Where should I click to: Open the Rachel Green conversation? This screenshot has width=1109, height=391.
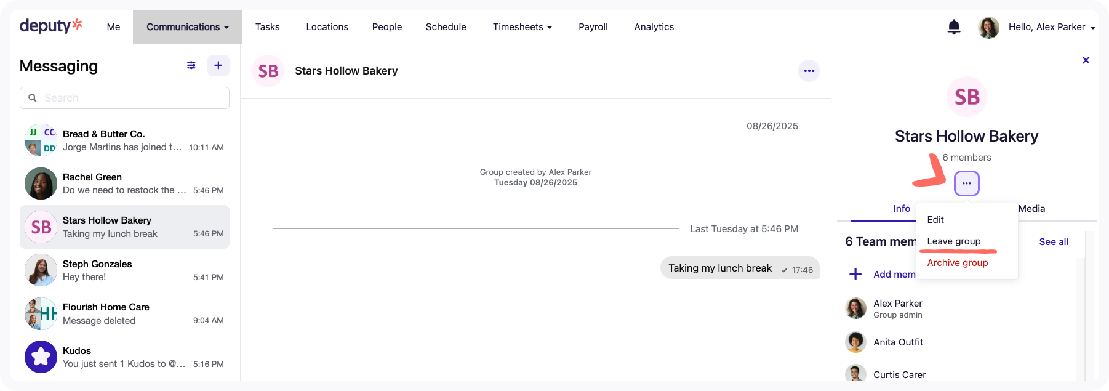tap(124, 183)
